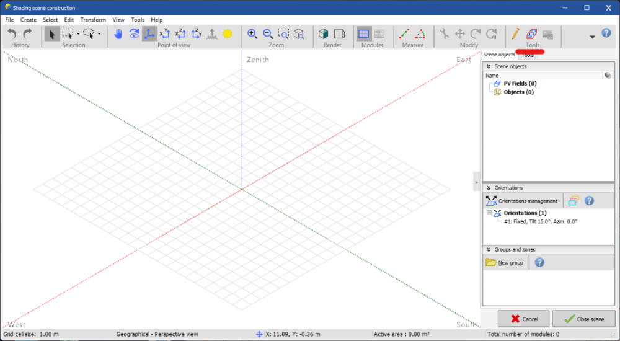This screenshot has height=341, width=620.
Task: Toggle the perspective axes view button
Action: 149,34
